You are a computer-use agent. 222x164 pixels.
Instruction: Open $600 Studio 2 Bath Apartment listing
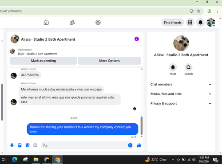[x=37, y=54]
